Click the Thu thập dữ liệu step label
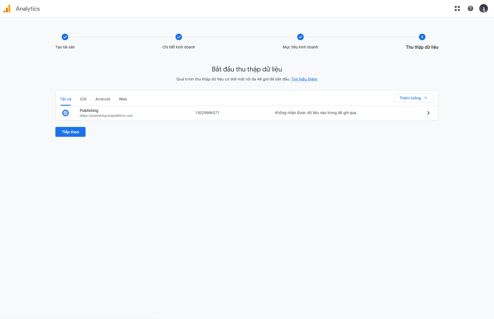Image resolution: width=494 pixels, height=319 pixels. click(x=422, y=47)
